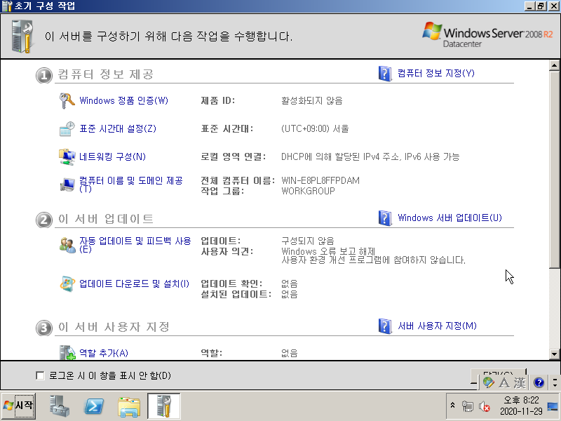Click the scrollbar down arrow
The image size is (561, 421).
554,354
